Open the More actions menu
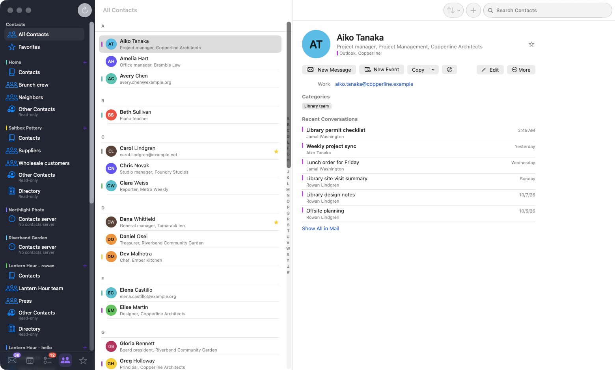 point(521,70)
